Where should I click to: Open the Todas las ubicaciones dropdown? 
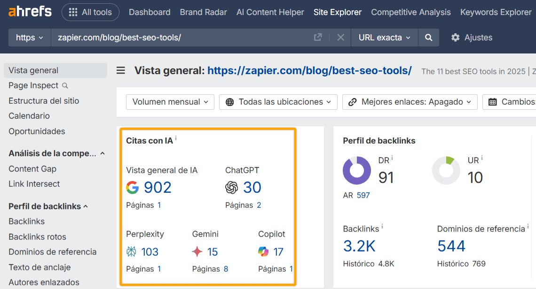click(278, 102)
